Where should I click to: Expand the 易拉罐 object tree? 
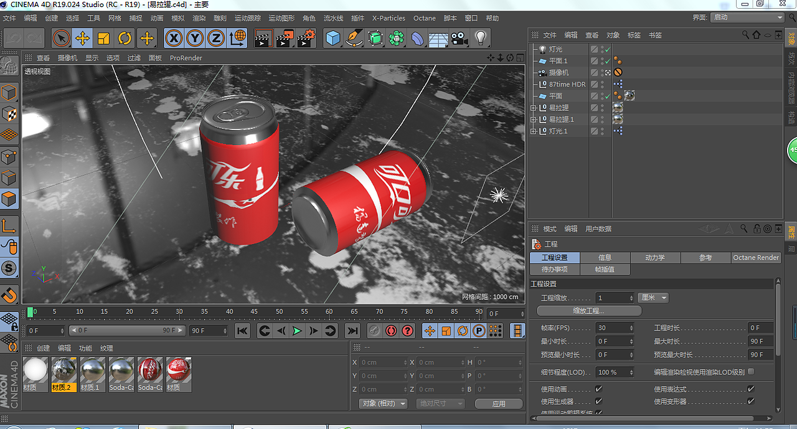click(533, 108)
